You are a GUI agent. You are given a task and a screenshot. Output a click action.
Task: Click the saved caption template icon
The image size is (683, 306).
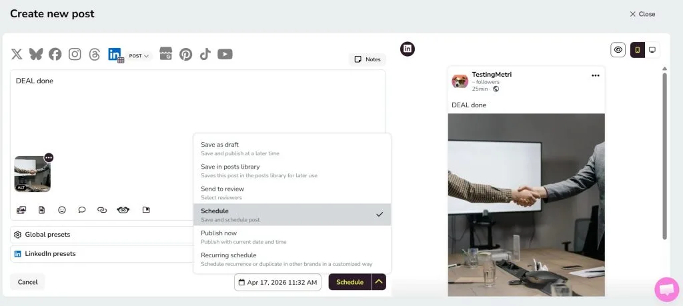pos(146,210)
